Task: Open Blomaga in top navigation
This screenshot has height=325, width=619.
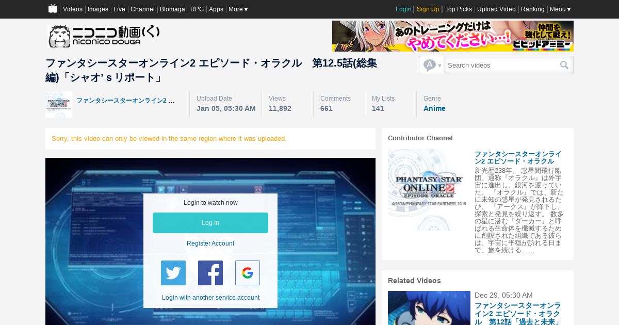Action: [x=172, y=9]
